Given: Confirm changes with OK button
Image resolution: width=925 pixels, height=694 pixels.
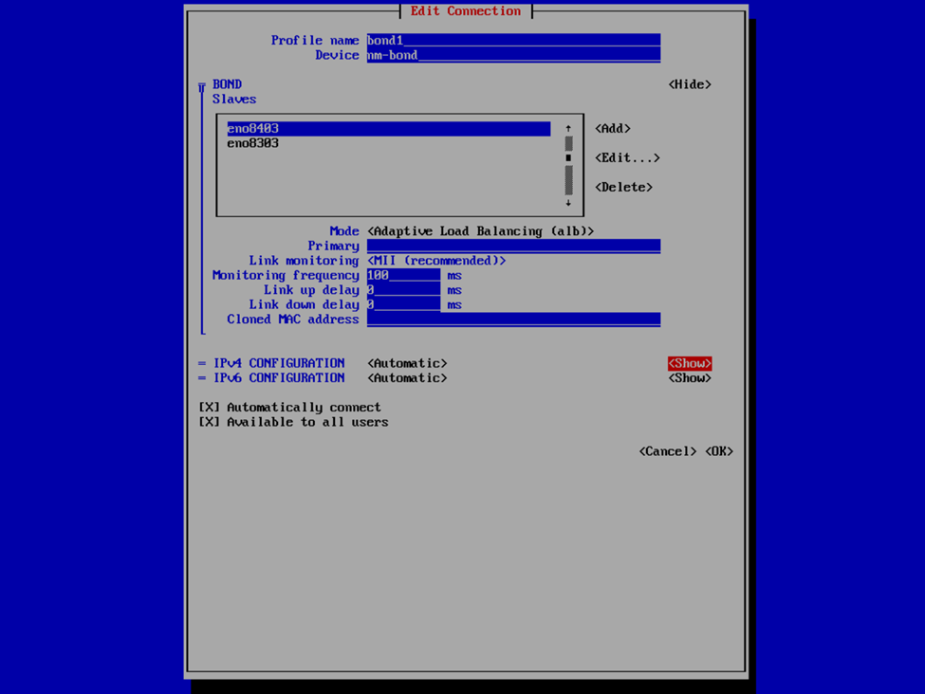Looking at the screenshot, I should click(719, 451).
